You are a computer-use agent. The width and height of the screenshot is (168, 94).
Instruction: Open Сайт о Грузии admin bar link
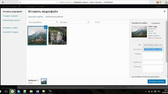10,7
